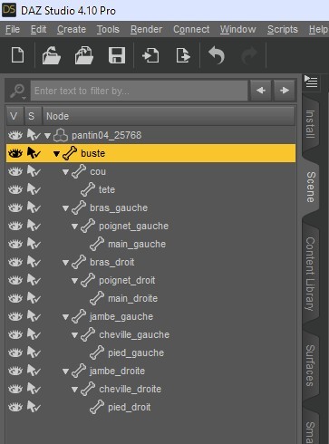Open the Render menu

tap(146, 29)
